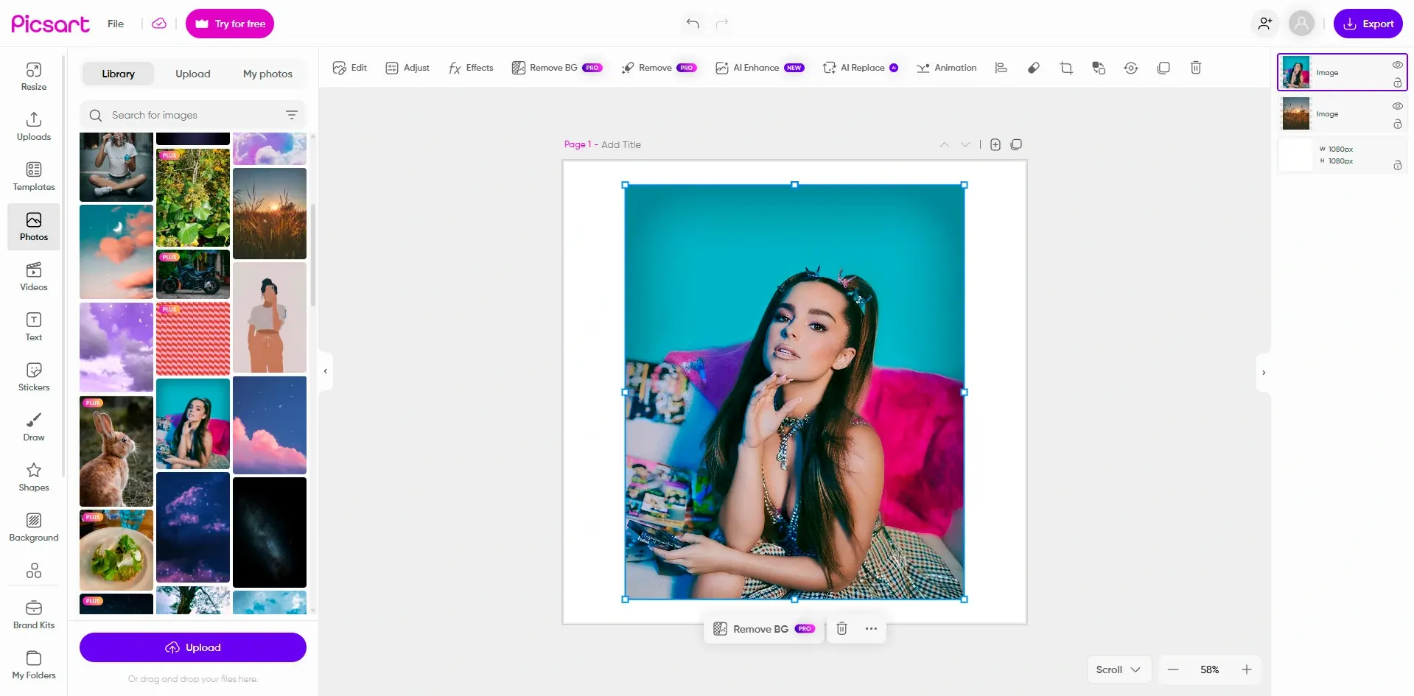Open the Effects menu
The height and width of the screenshot is (696, 1414).
(471, 68)
